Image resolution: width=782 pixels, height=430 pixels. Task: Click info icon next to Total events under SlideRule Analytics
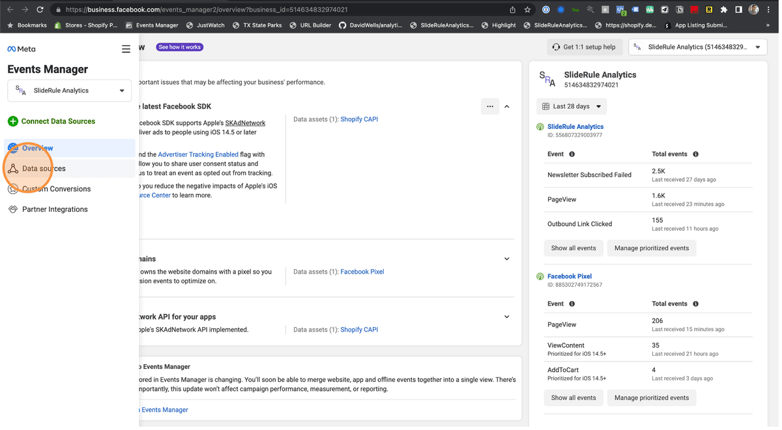pos(696,154)
